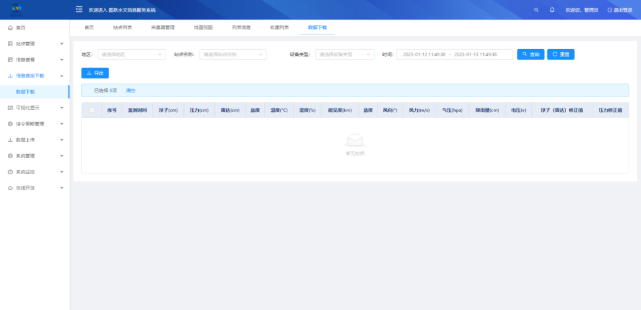The width and height of the screenshot is (641, 310).
Task: Click the 降雨量(cm) column header
Action: pyautogui.click(x=487, y=110)
